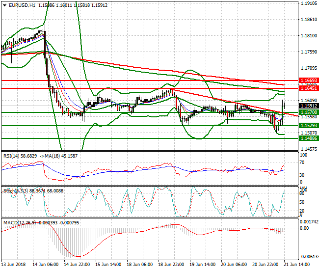Select the green 1.14886 price level tag
319x270 pixels.
click(x=309, y=138)
